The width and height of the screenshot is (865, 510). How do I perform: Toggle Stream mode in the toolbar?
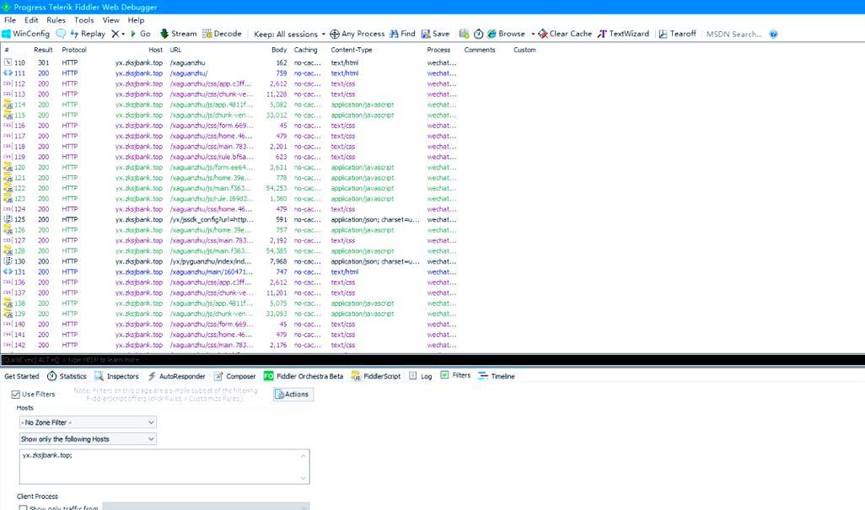(x=178, y=34)
